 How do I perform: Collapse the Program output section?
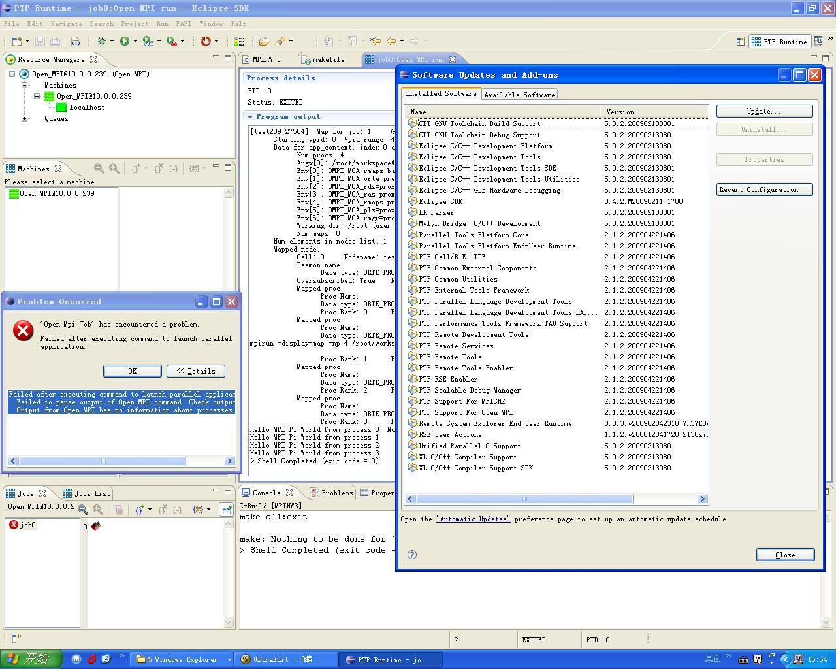[250, 116]
